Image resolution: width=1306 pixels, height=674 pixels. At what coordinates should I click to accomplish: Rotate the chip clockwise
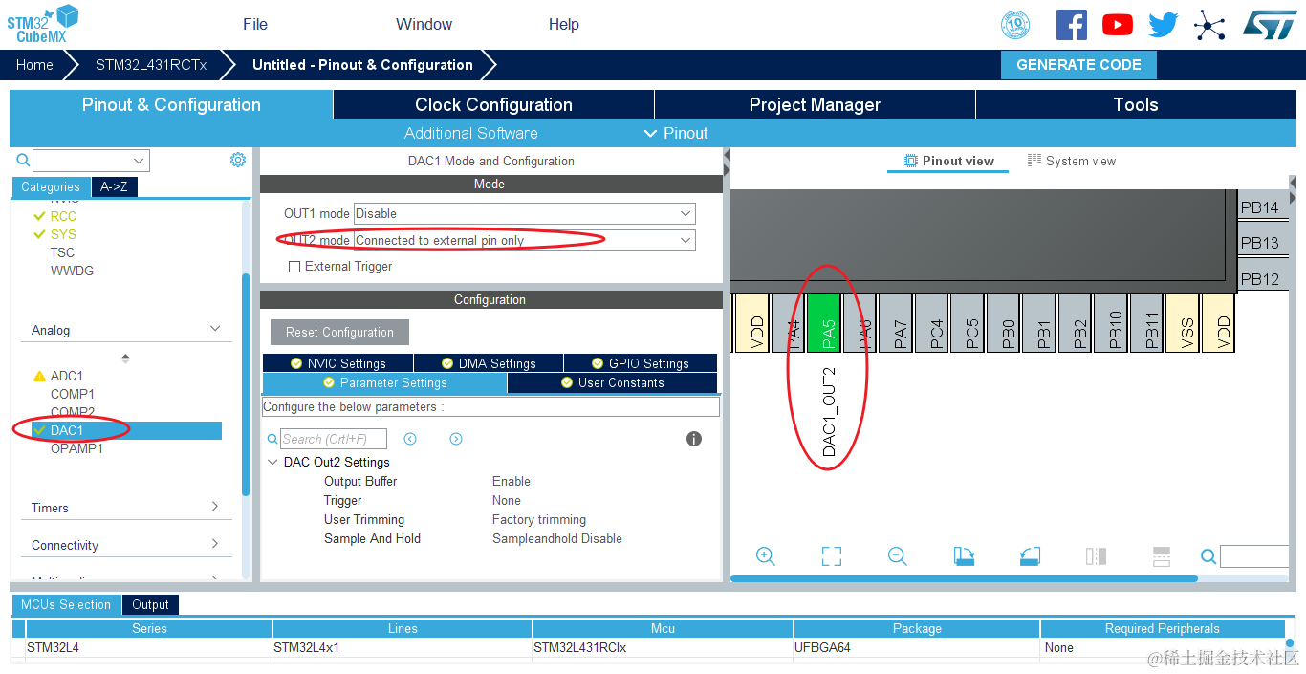point(964,556)
